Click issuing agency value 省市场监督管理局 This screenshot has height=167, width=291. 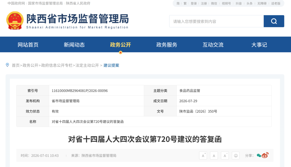coord(65,101)
